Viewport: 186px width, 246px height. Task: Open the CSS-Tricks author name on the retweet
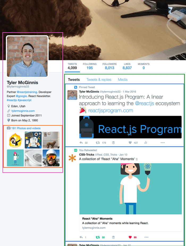point(86,155)
